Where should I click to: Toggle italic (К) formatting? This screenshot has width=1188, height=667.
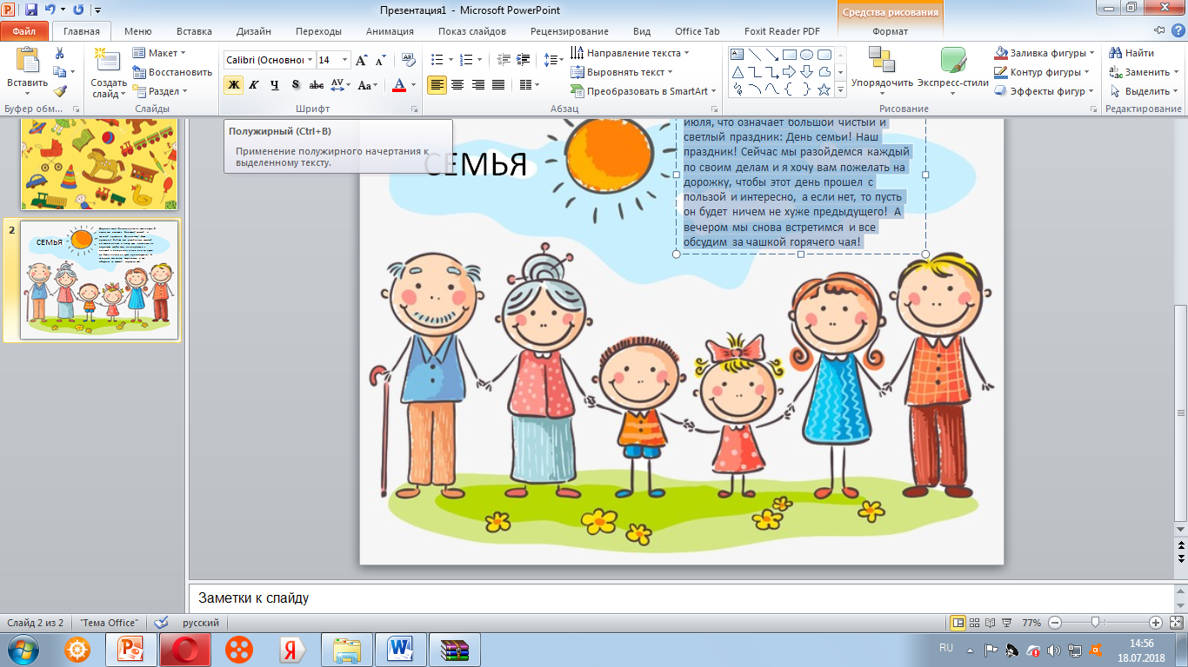(254, 84)
